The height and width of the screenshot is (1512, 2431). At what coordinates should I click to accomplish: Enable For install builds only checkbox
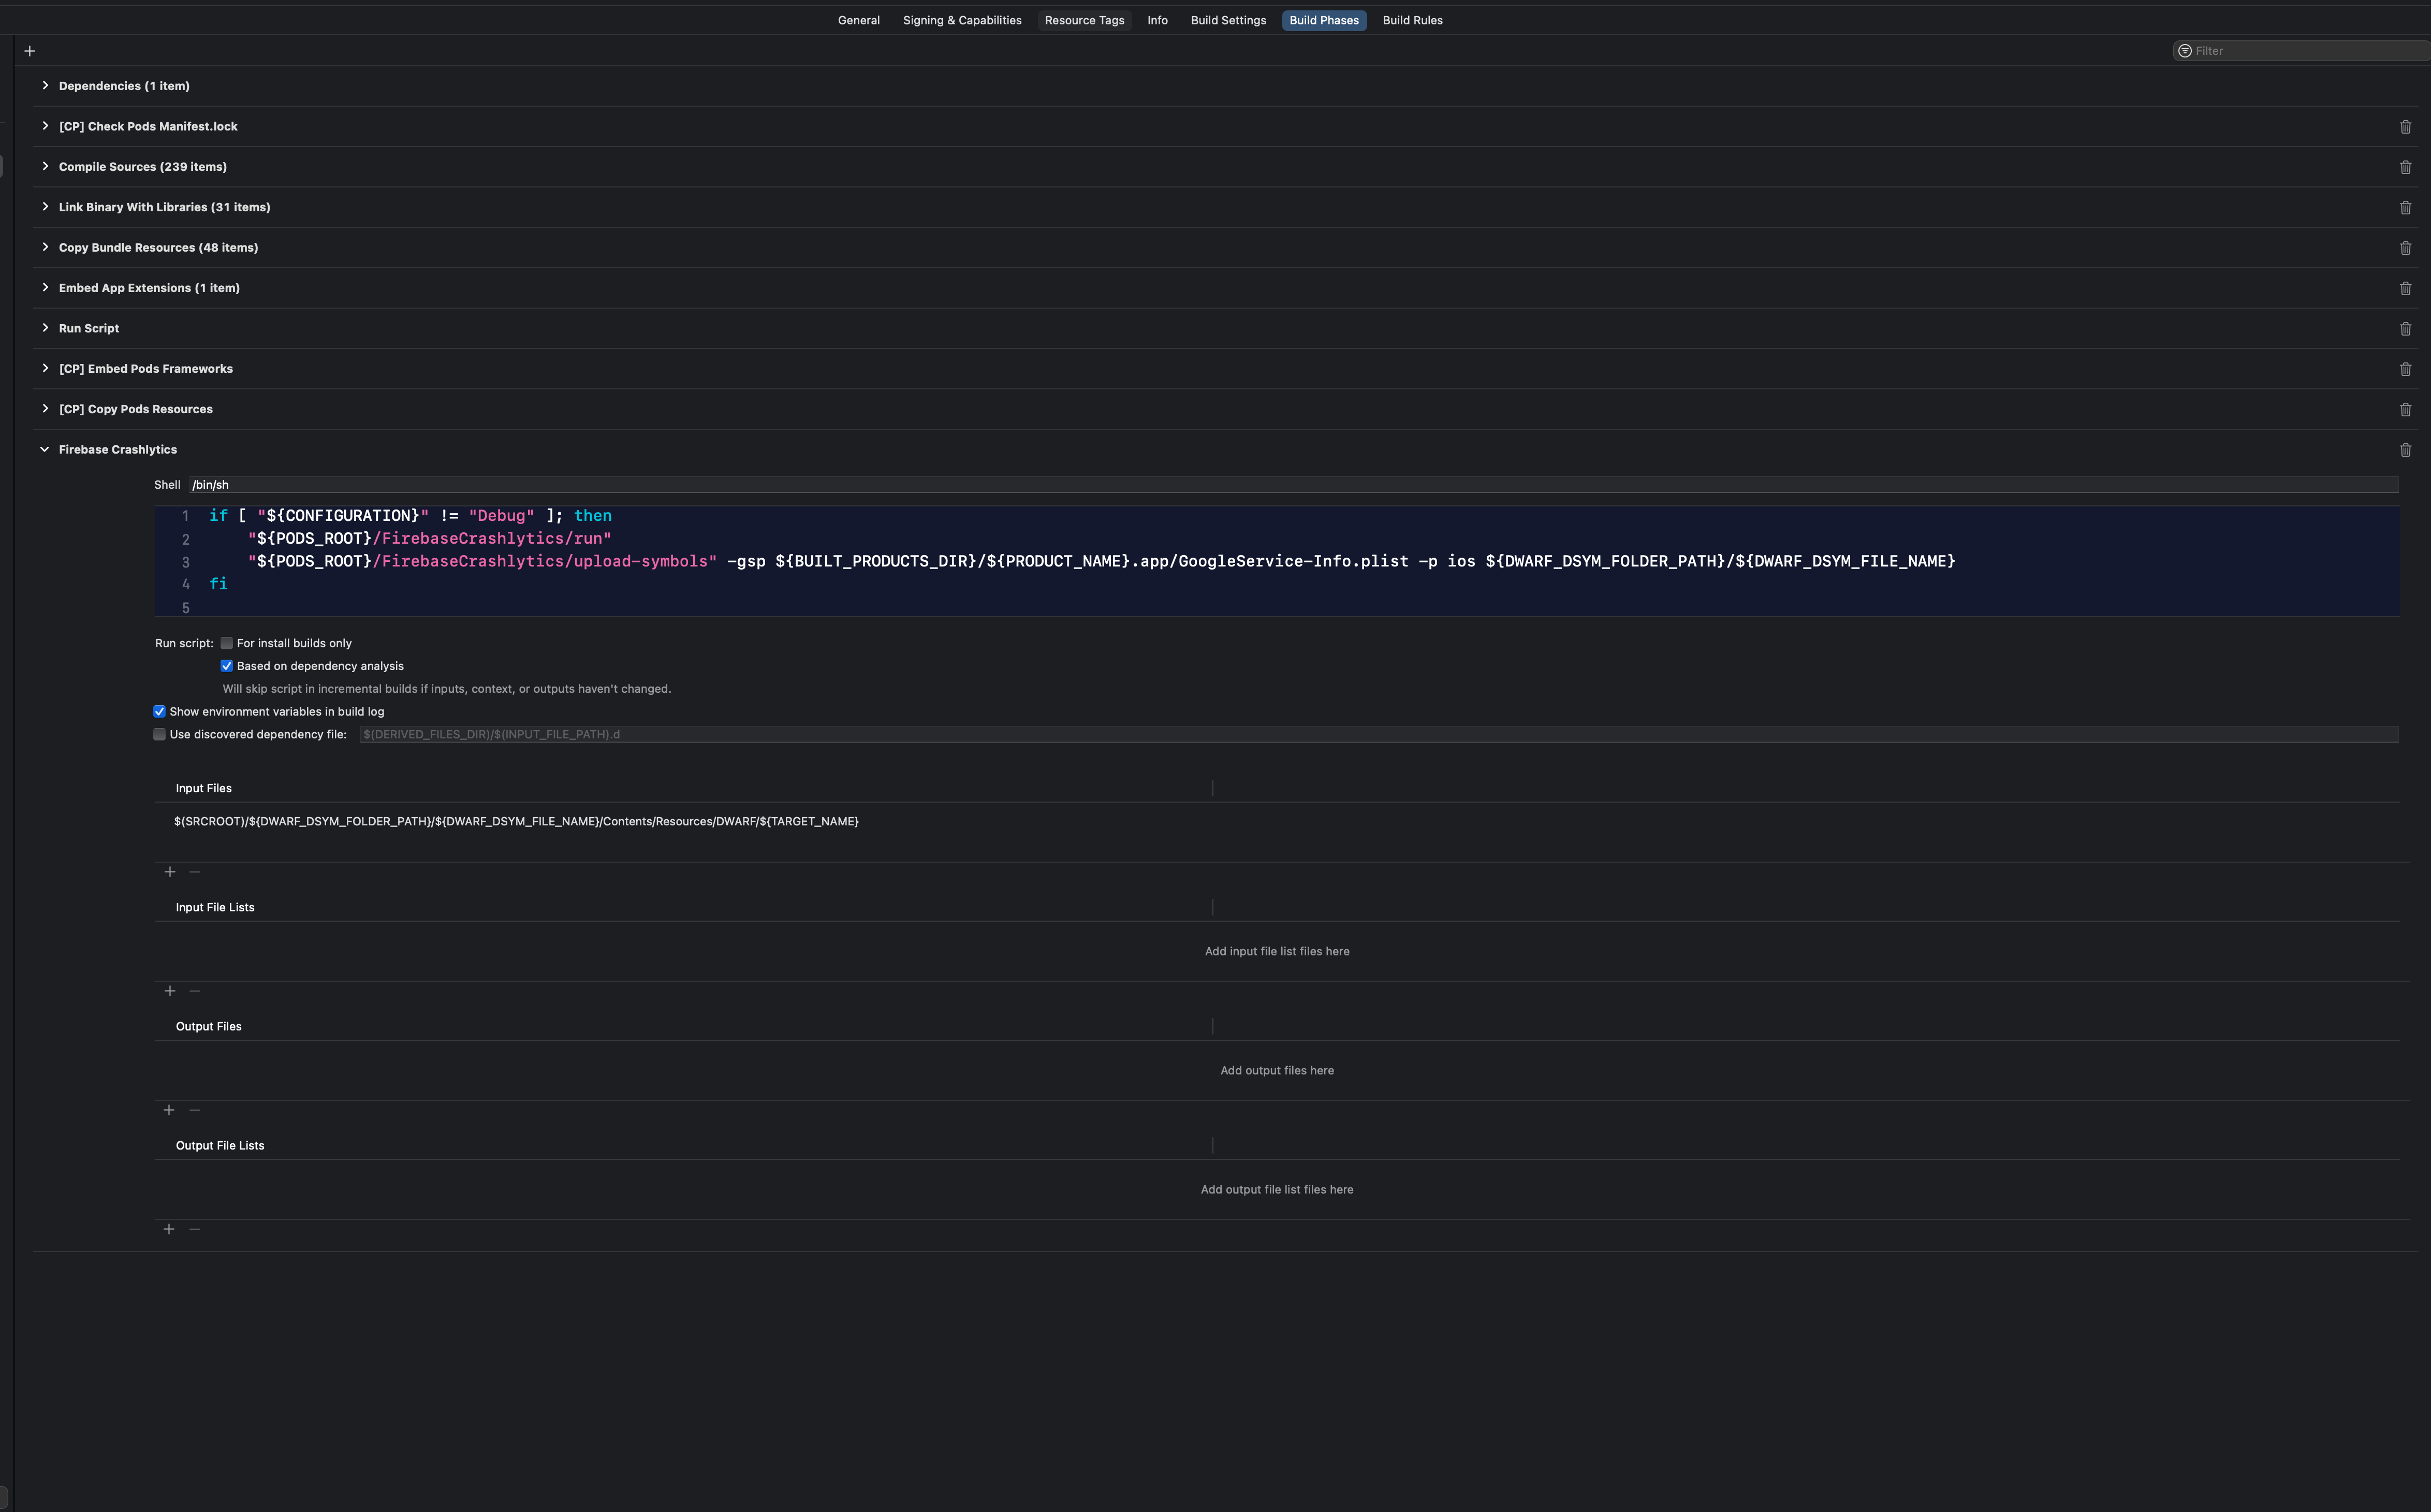coord(227,643)
